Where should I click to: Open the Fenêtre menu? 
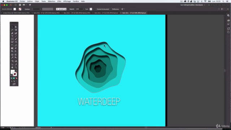76,1
